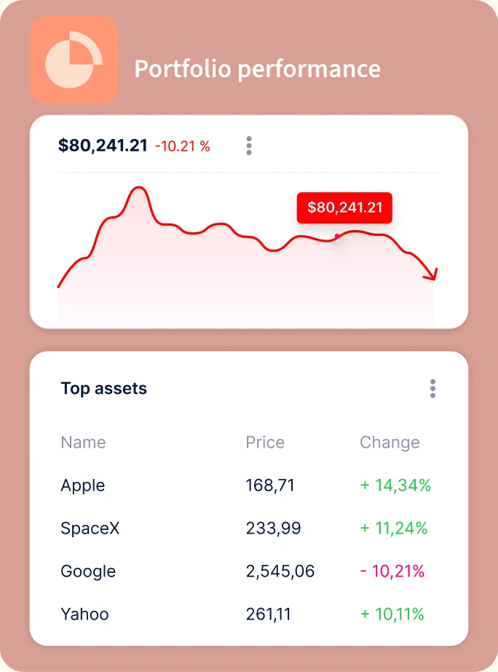Sort by the Price column header
This screenshot has height=672, width=498.
(x=265, y=442)
